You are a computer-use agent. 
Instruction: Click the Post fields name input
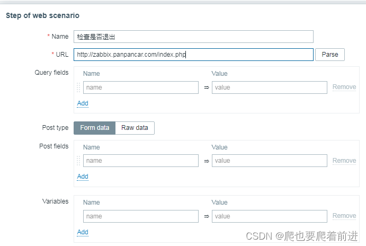(x=141, y=161)
